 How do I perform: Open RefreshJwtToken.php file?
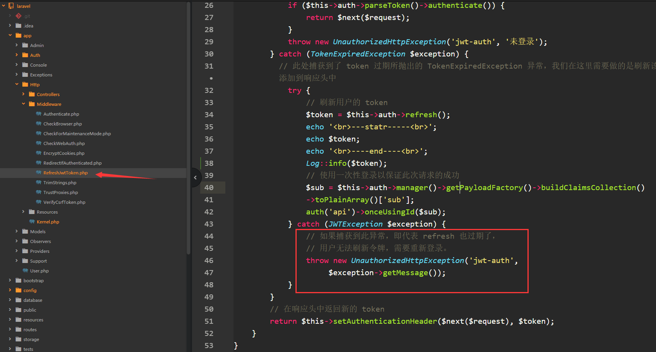coord(65,173)
